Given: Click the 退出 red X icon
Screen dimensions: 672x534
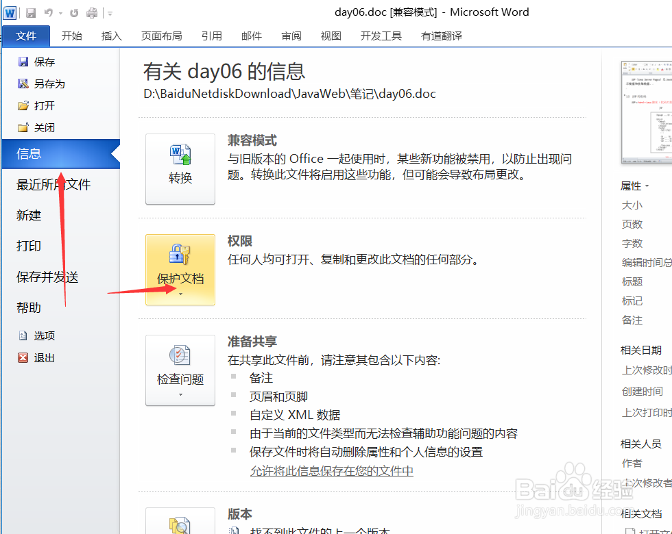Looking at the screenshot, I should 23,357.
